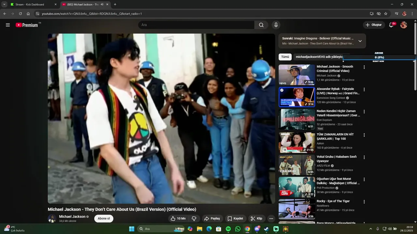Open the Windows Start menu
Image resolution: width=417 pixels, height=234 pixels.
coord(132,229)
